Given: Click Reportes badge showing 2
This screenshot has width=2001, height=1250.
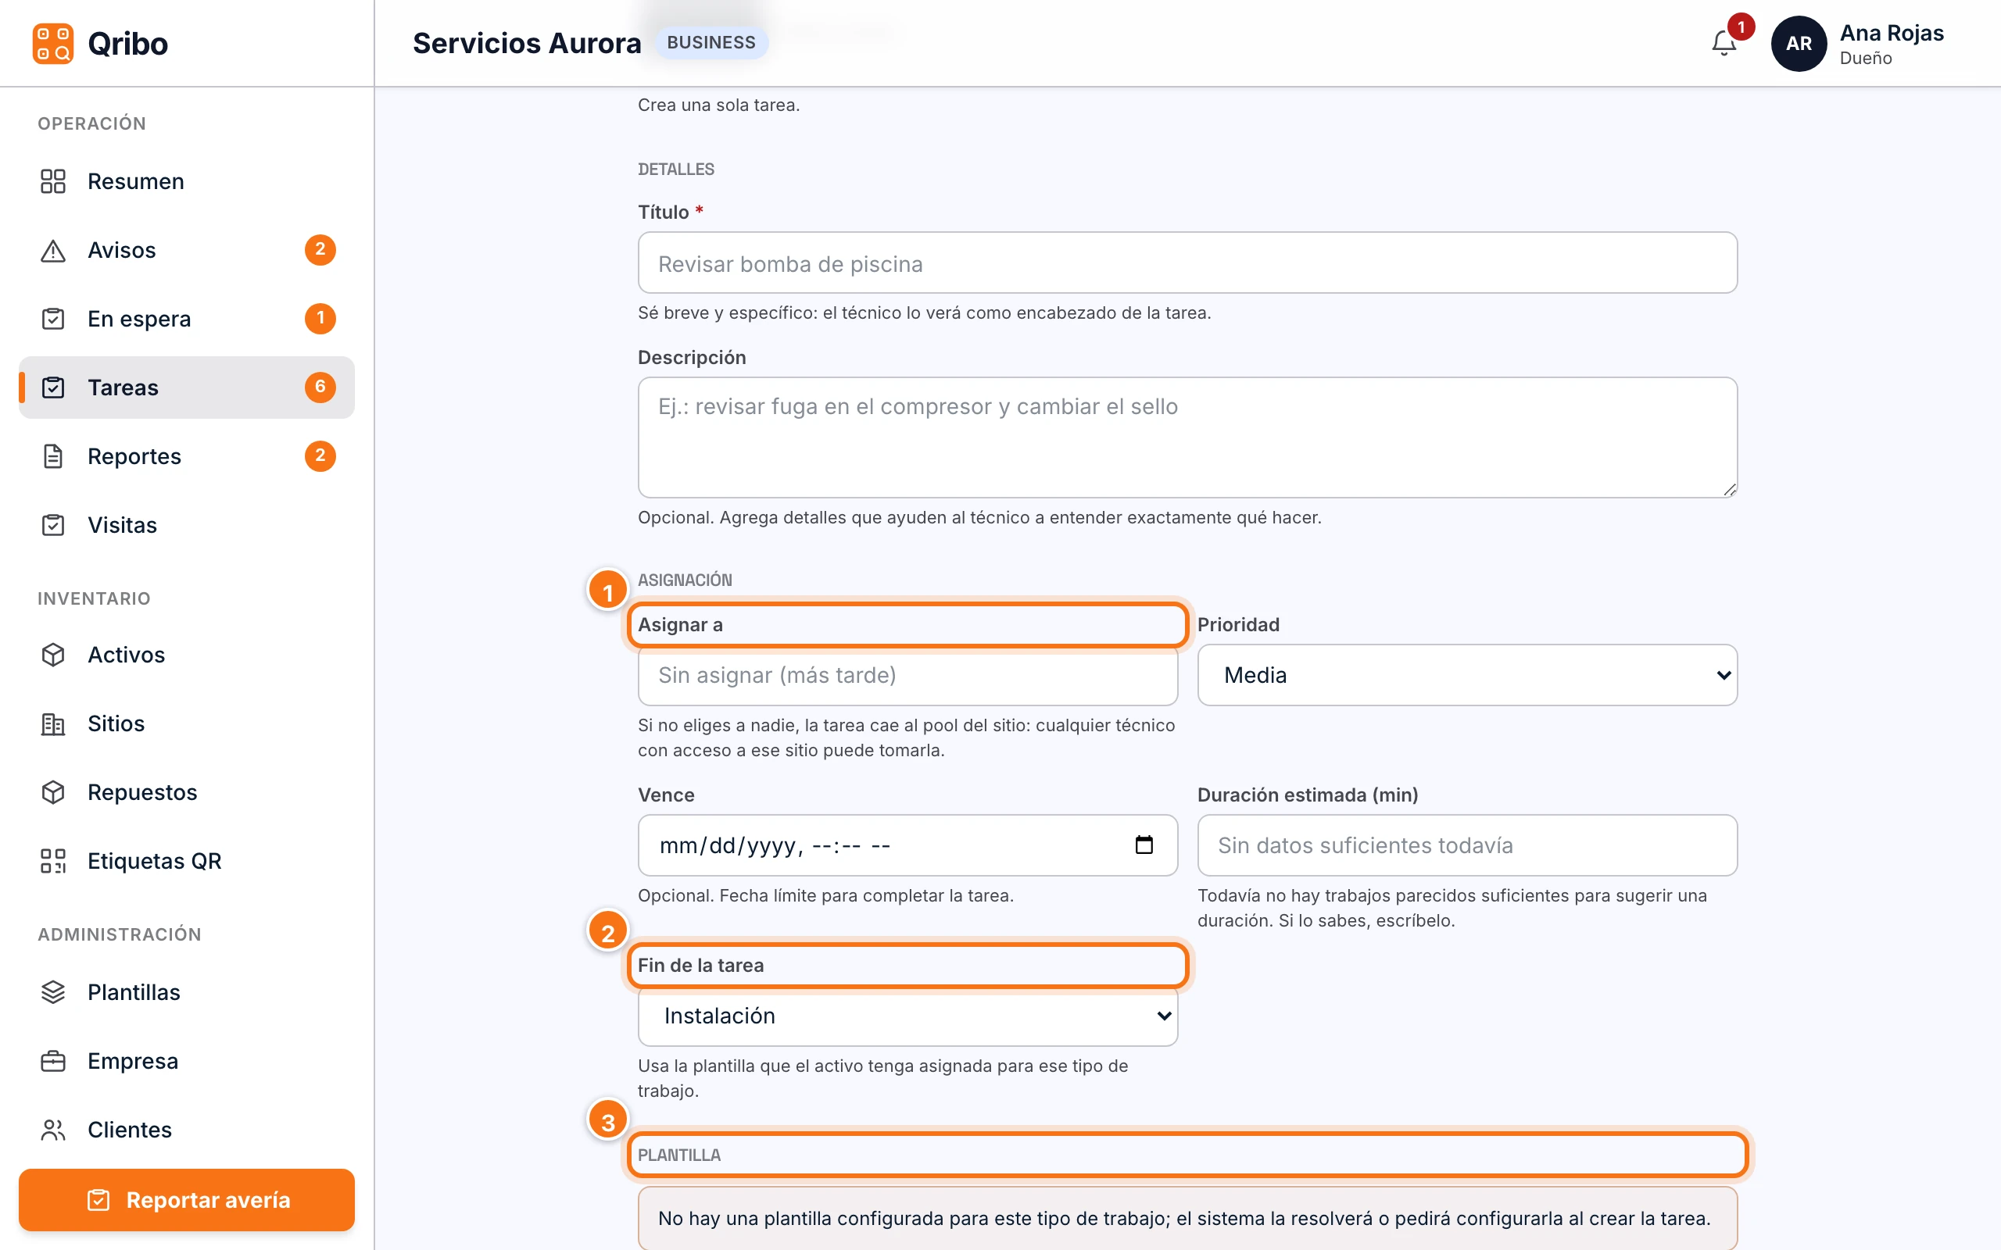Looking at the screenshot, I should click(320, 455).
